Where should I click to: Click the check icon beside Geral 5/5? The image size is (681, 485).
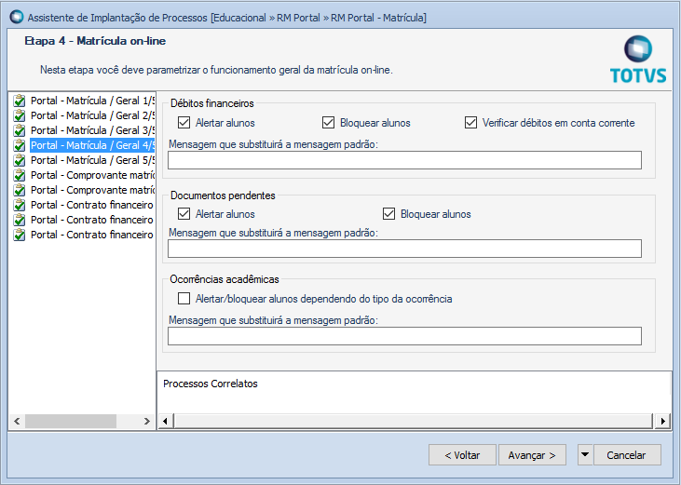(20, 160)
